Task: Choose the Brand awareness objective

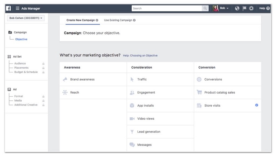Action: [x=93, y=79]
